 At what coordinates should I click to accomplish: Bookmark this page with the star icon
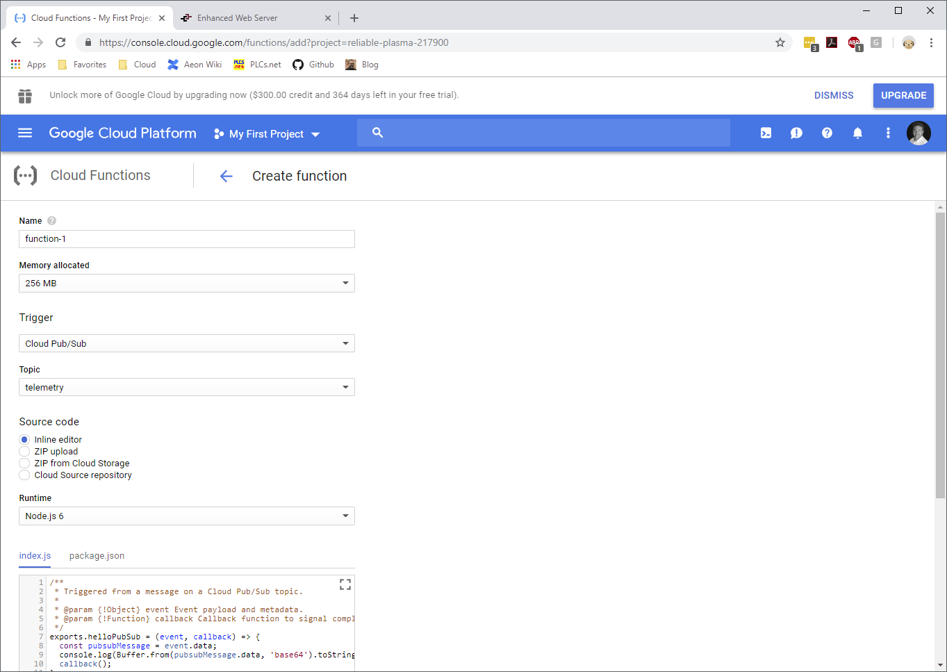[780, 42]
